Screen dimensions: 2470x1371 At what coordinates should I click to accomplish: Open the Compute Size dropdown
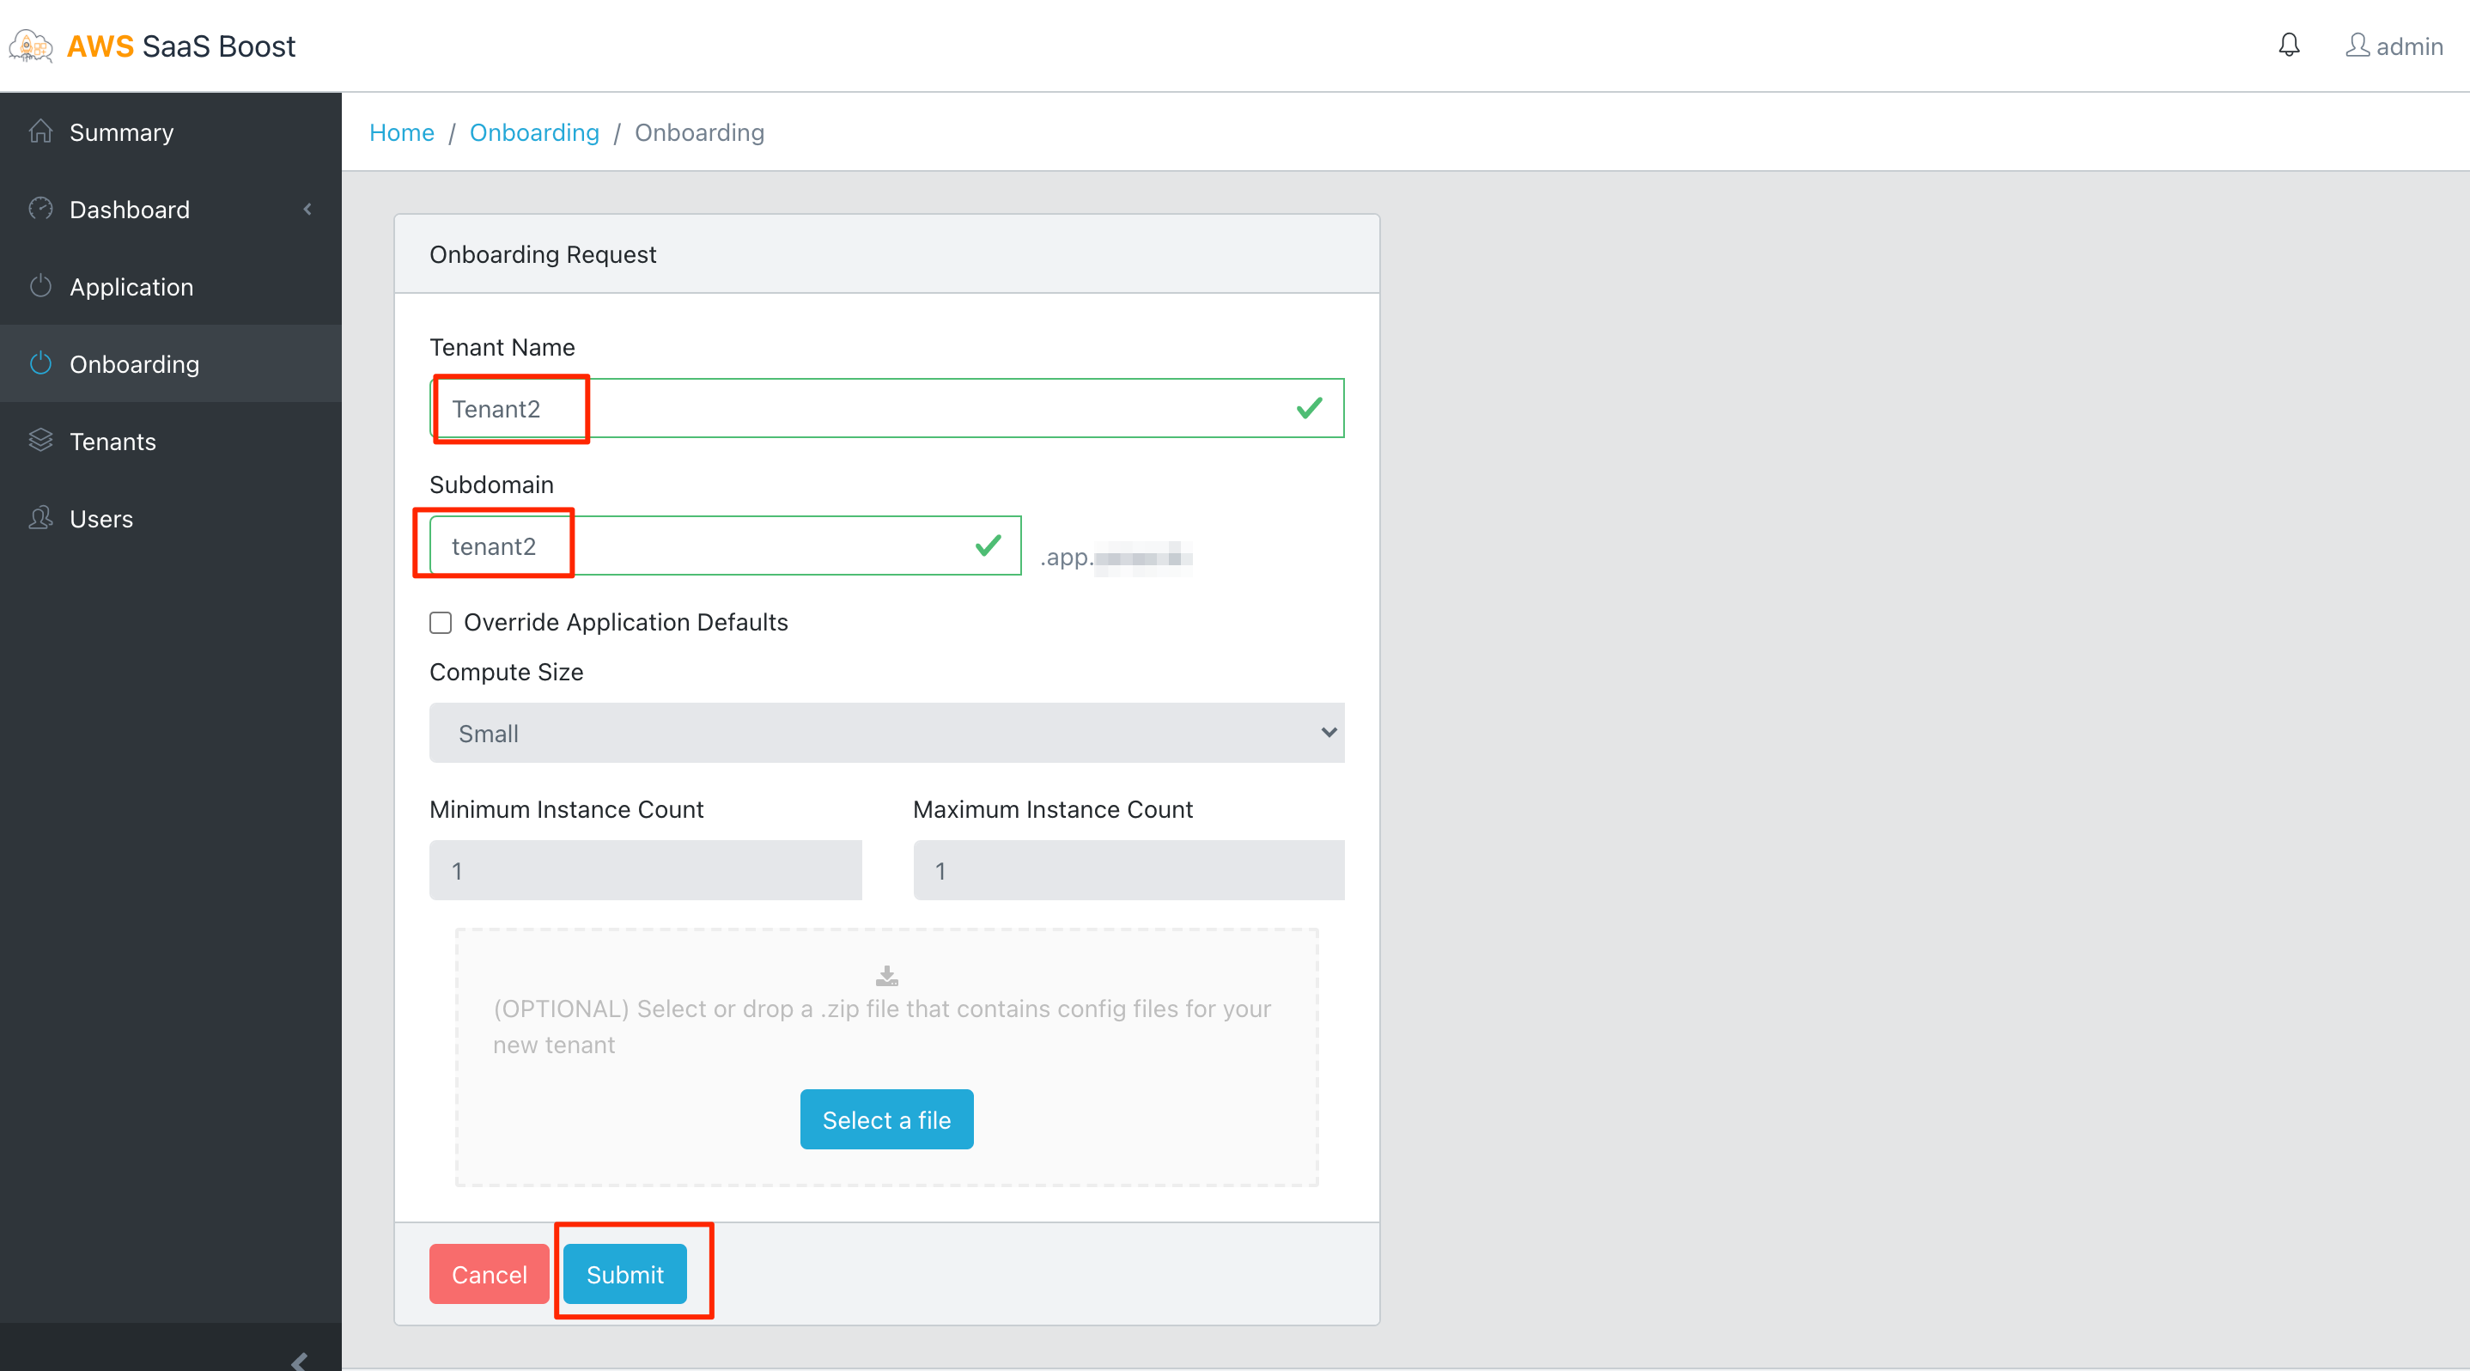tap(886, 734)
